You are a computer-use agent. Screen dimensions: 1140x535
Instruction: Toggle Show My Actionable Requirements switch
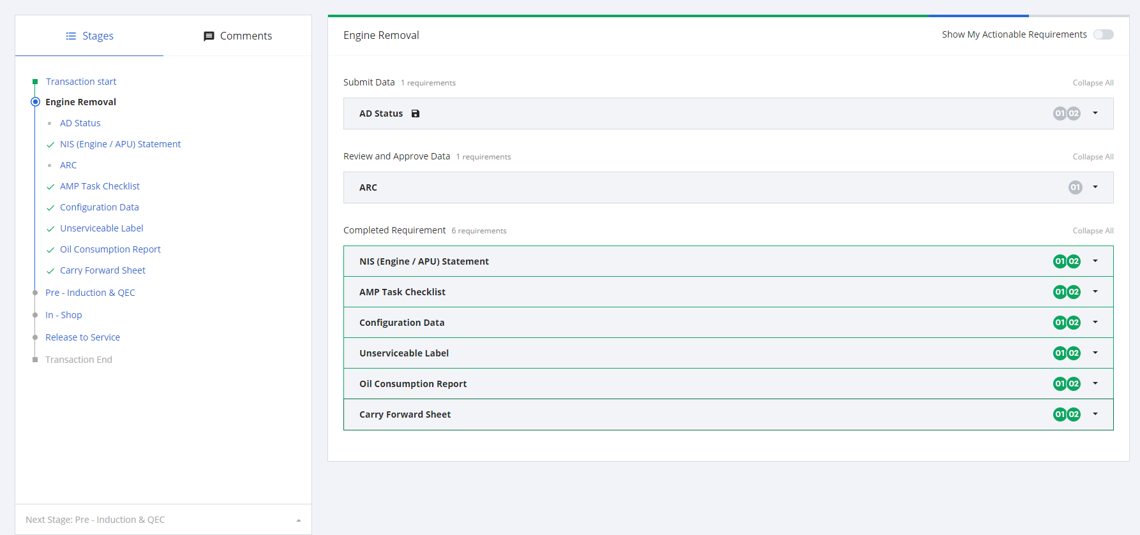click(1103, 34)
